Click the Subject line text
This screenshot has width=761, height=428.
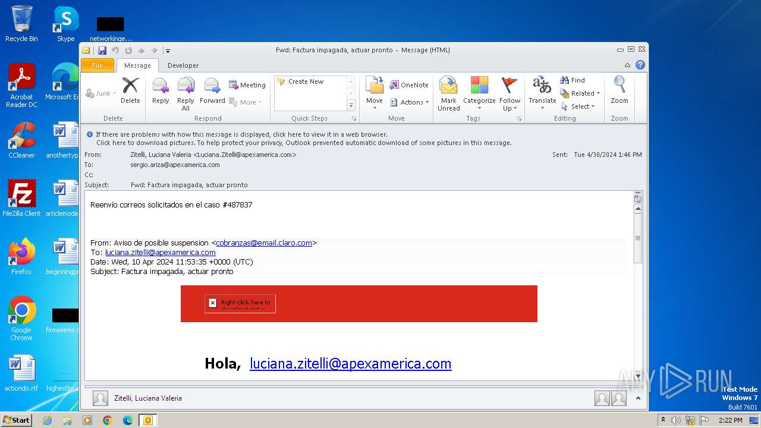pyautogui.click(x=189, y=185)
